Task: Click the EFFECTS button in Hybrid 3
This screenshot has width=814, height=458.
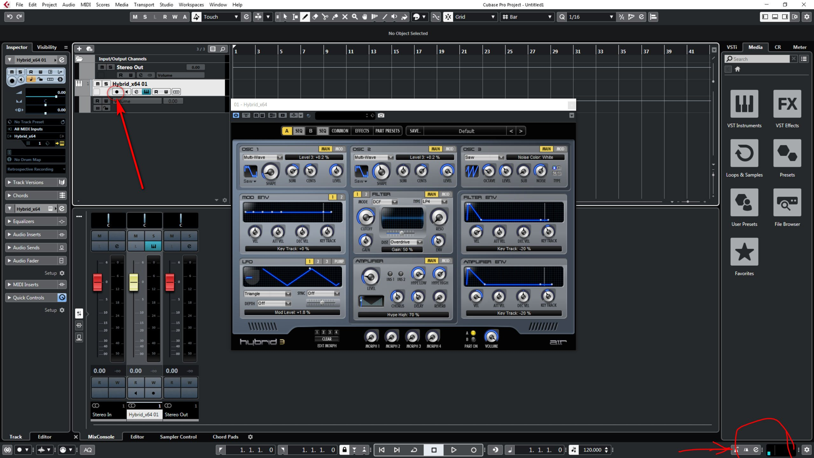Action: click(362, 131)
